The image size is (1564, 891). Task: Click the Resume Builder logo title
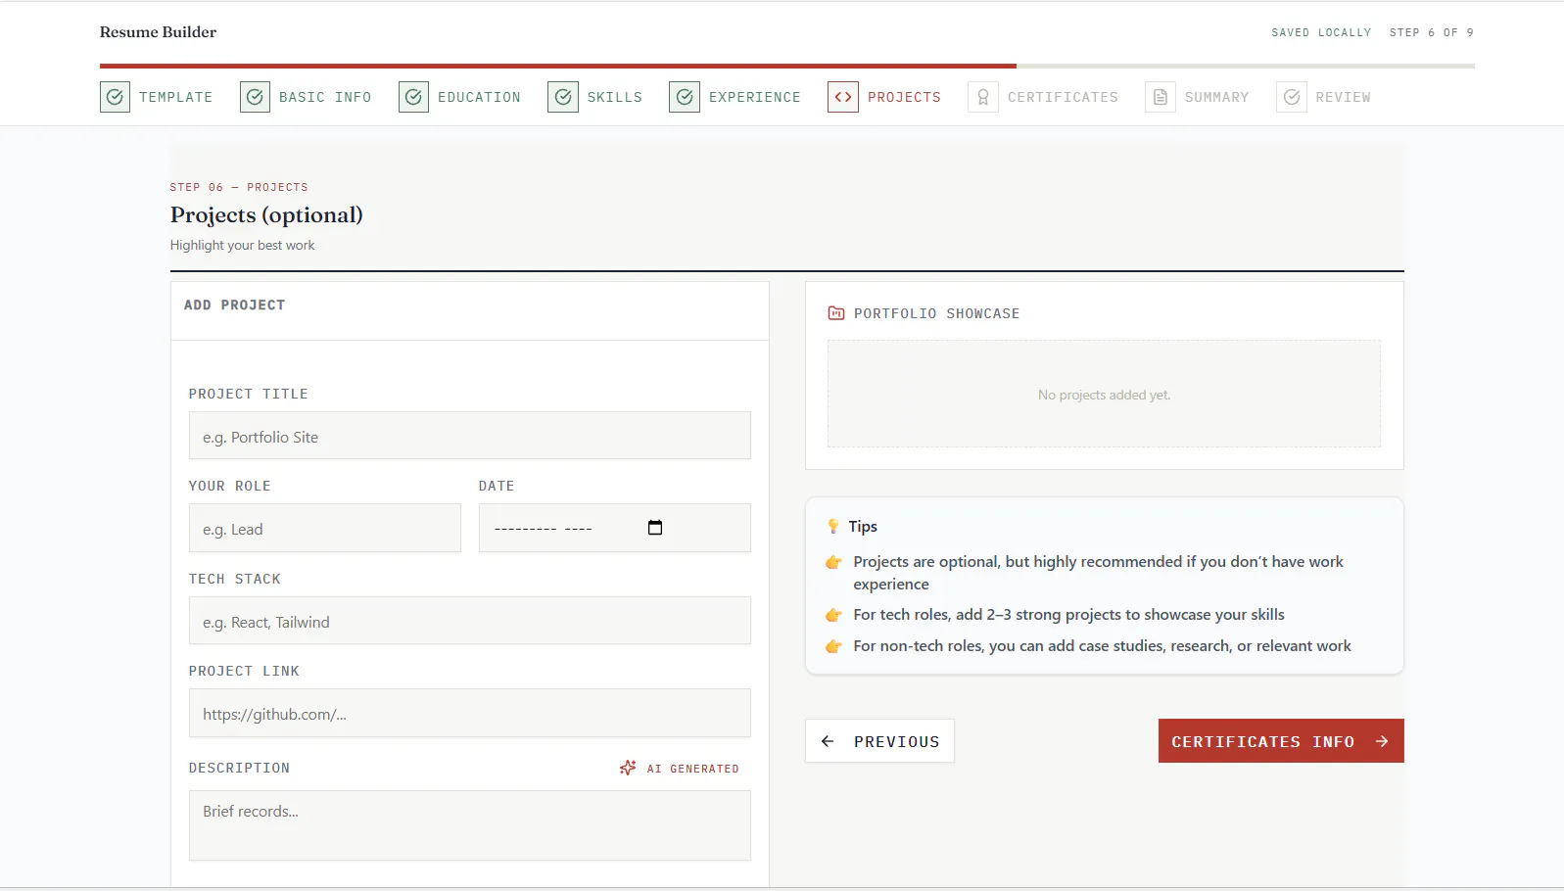[158, 32]
